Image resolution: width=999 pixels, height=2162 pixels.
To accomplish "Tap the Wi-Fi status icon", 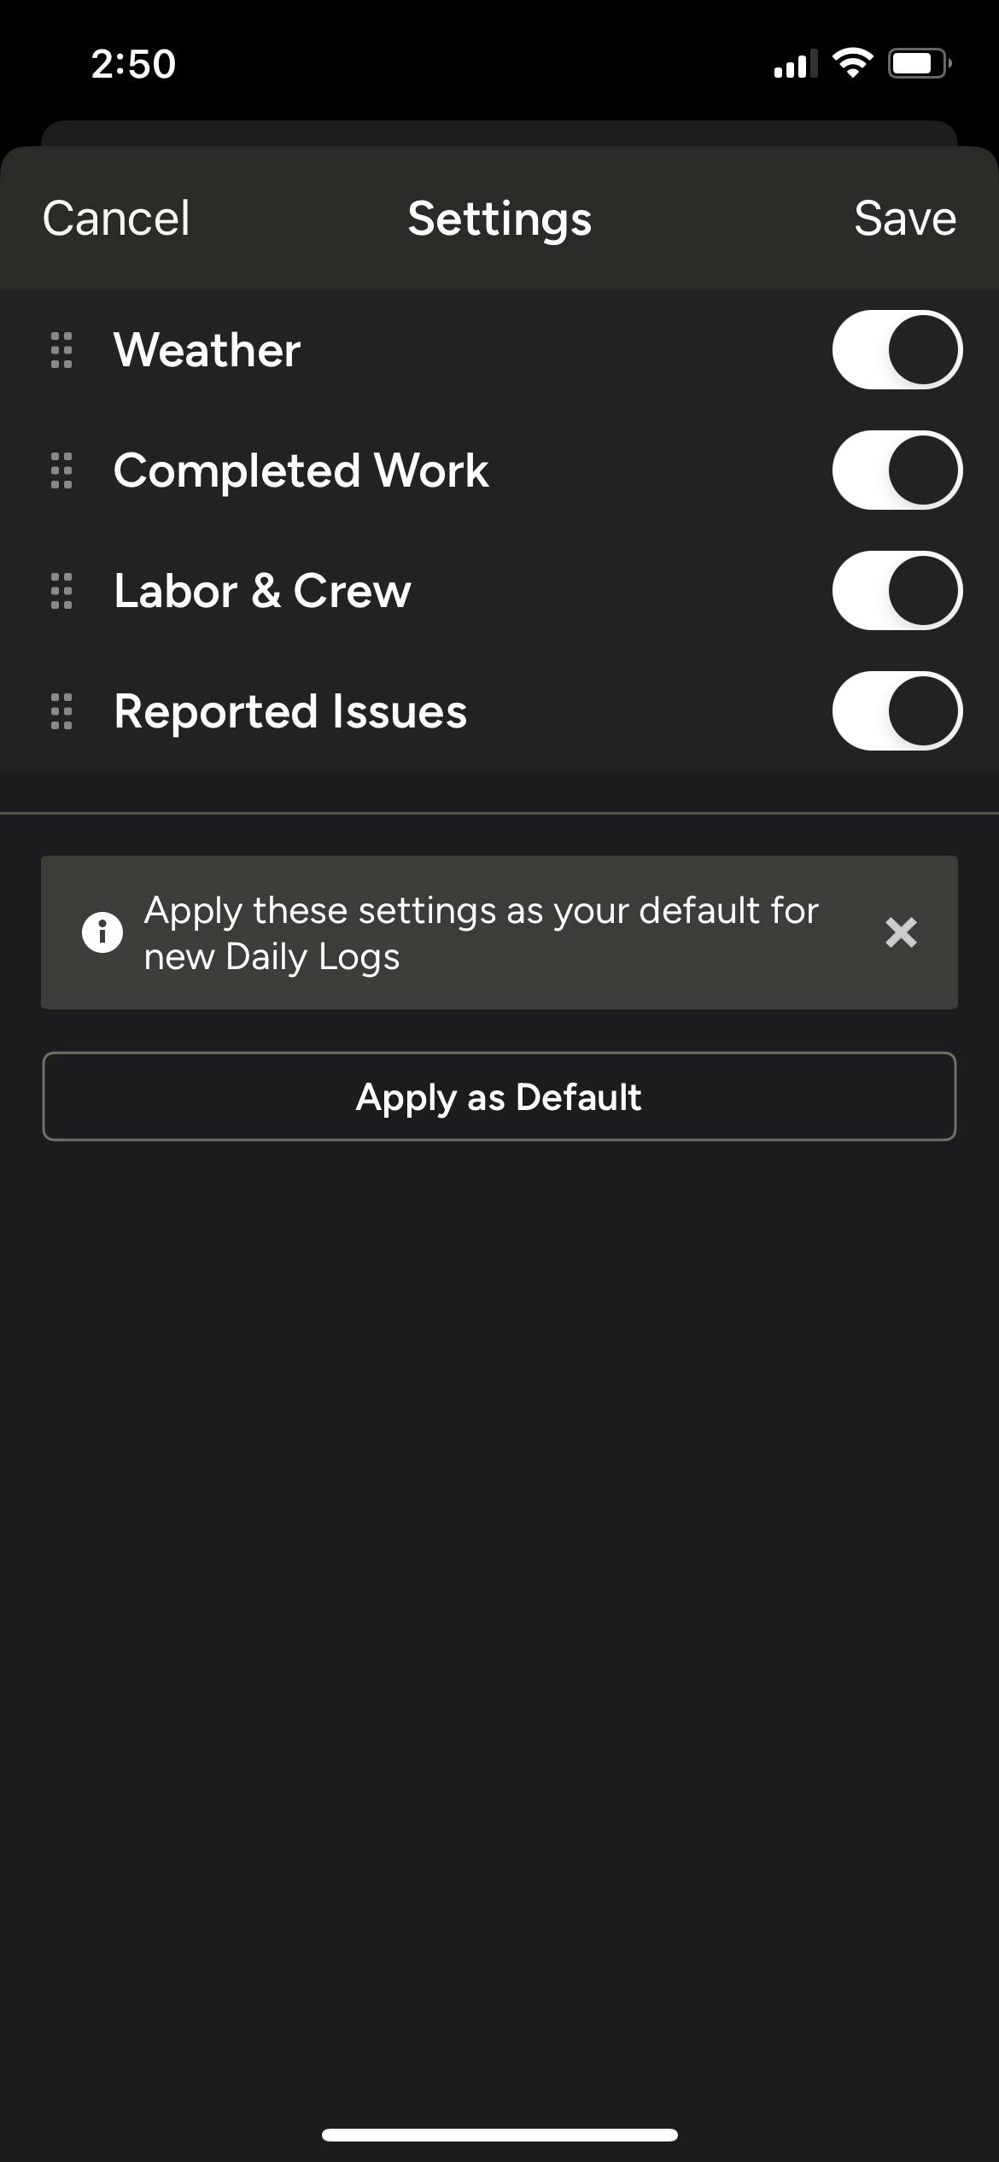I will [x=852, y=63].
